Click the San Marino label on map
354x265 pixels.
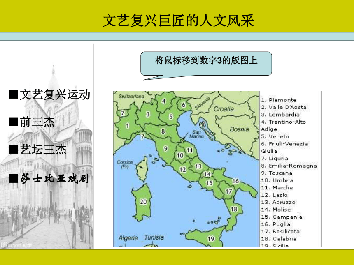[196, 134]
